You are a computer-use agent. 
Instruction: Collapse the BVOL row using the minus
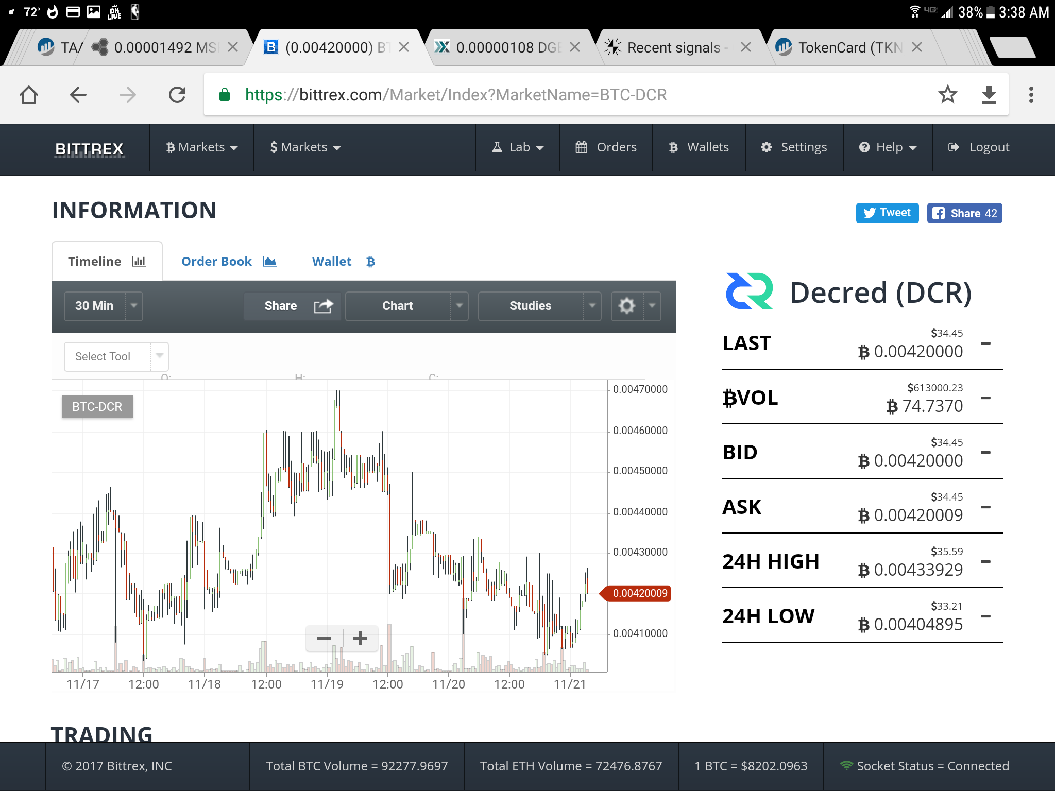(985, 398)
